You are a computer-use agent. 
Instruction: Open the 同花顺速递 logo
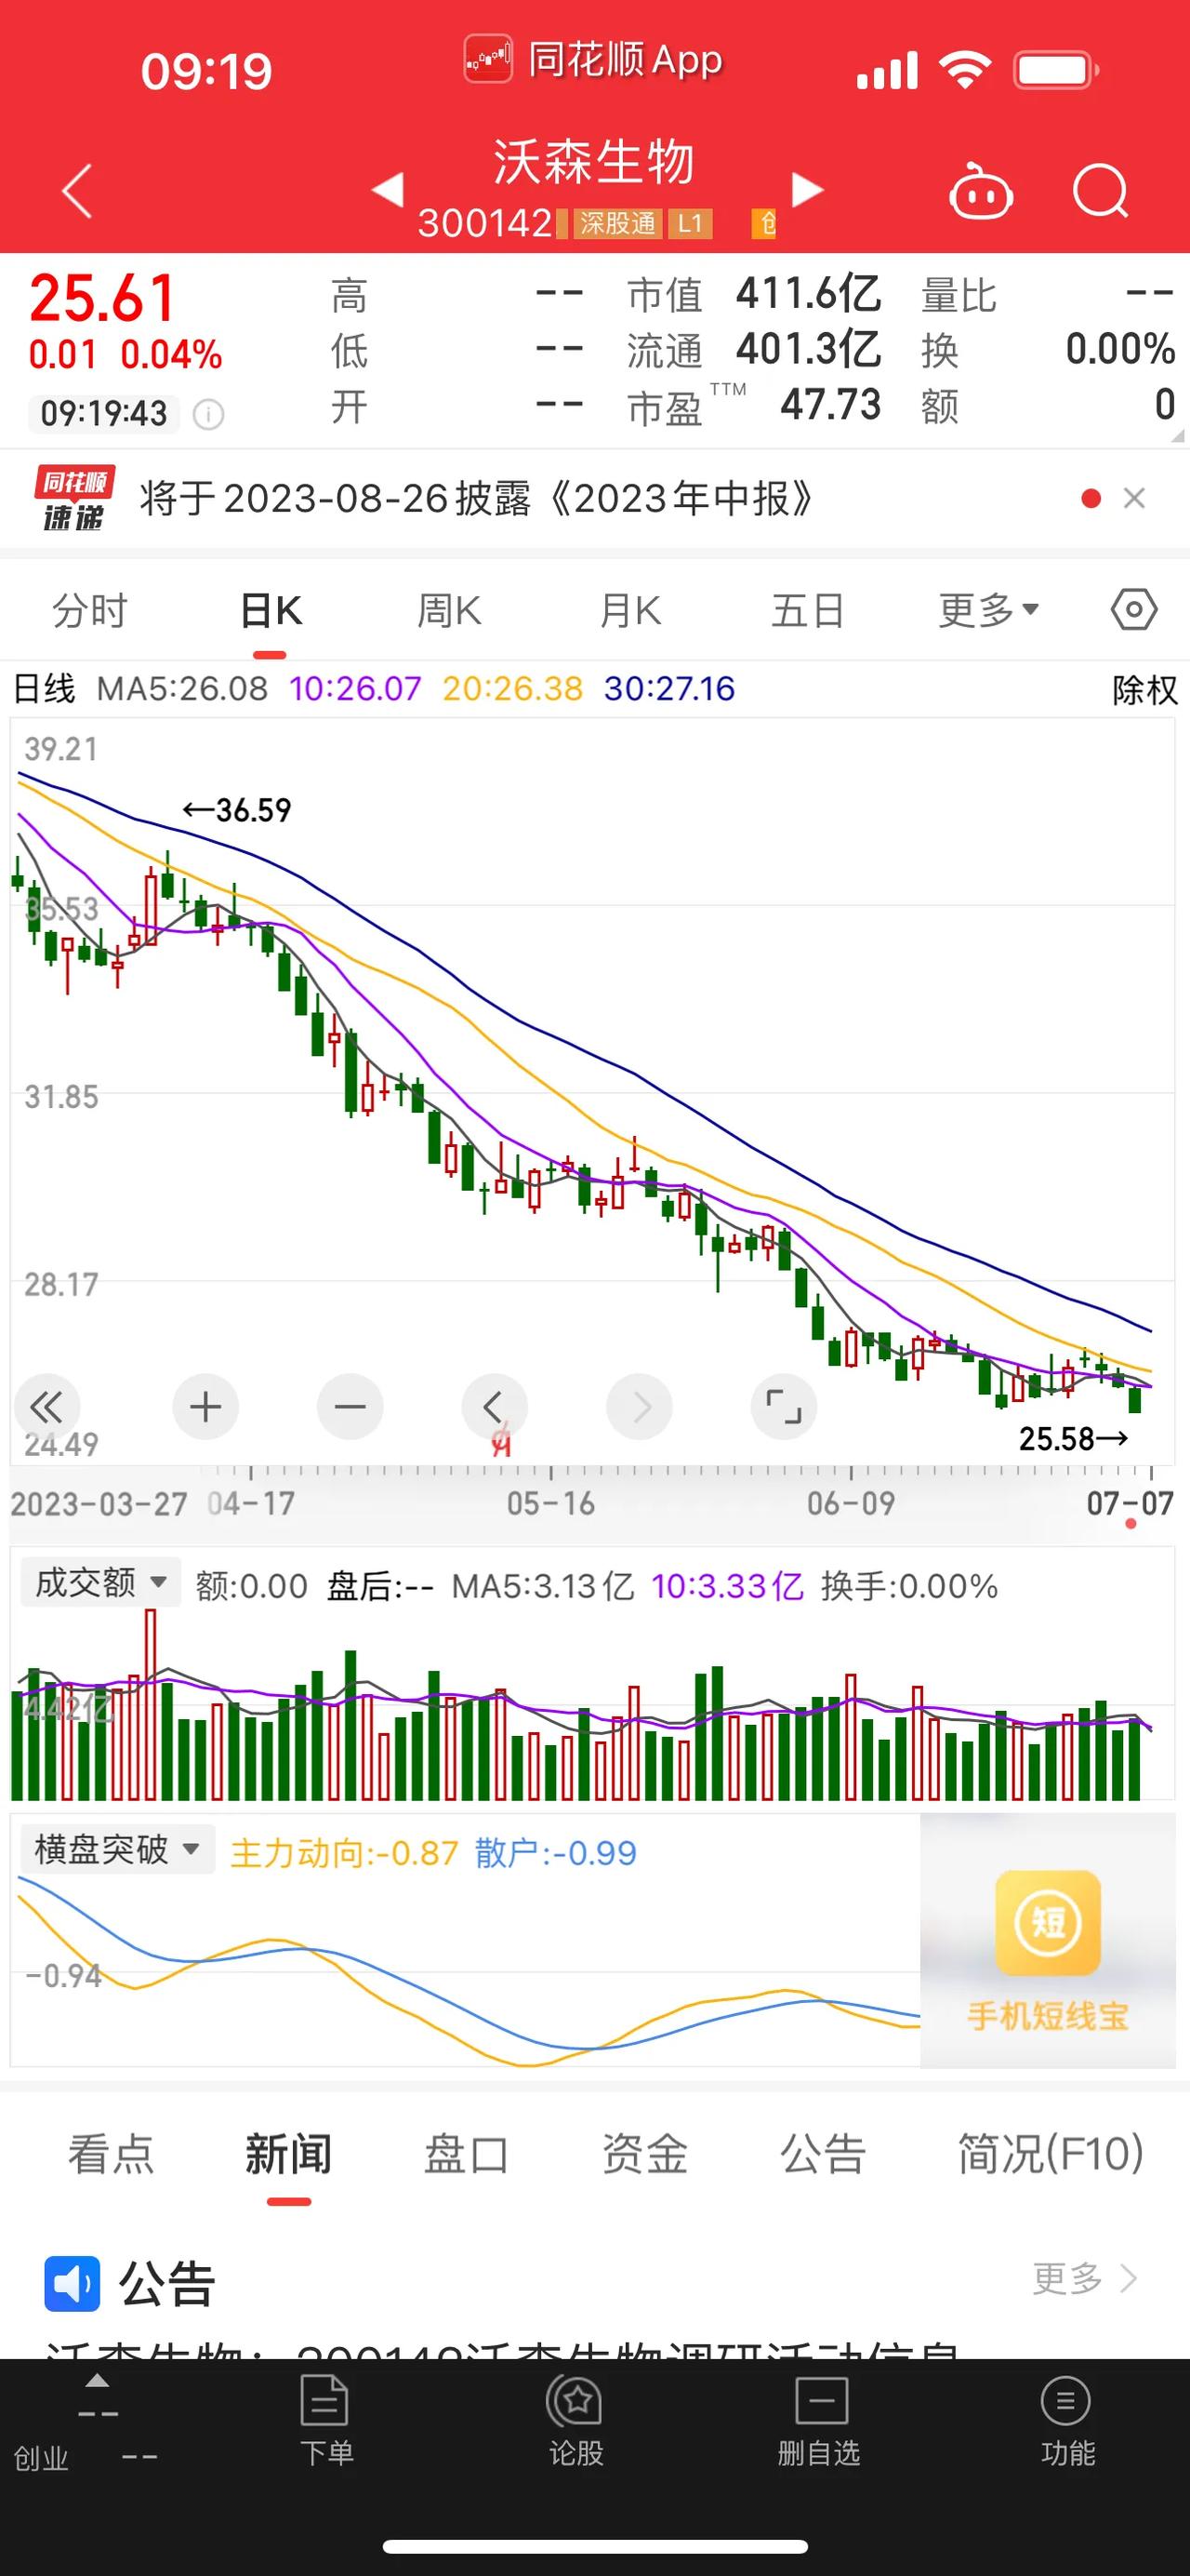[74, 498]
